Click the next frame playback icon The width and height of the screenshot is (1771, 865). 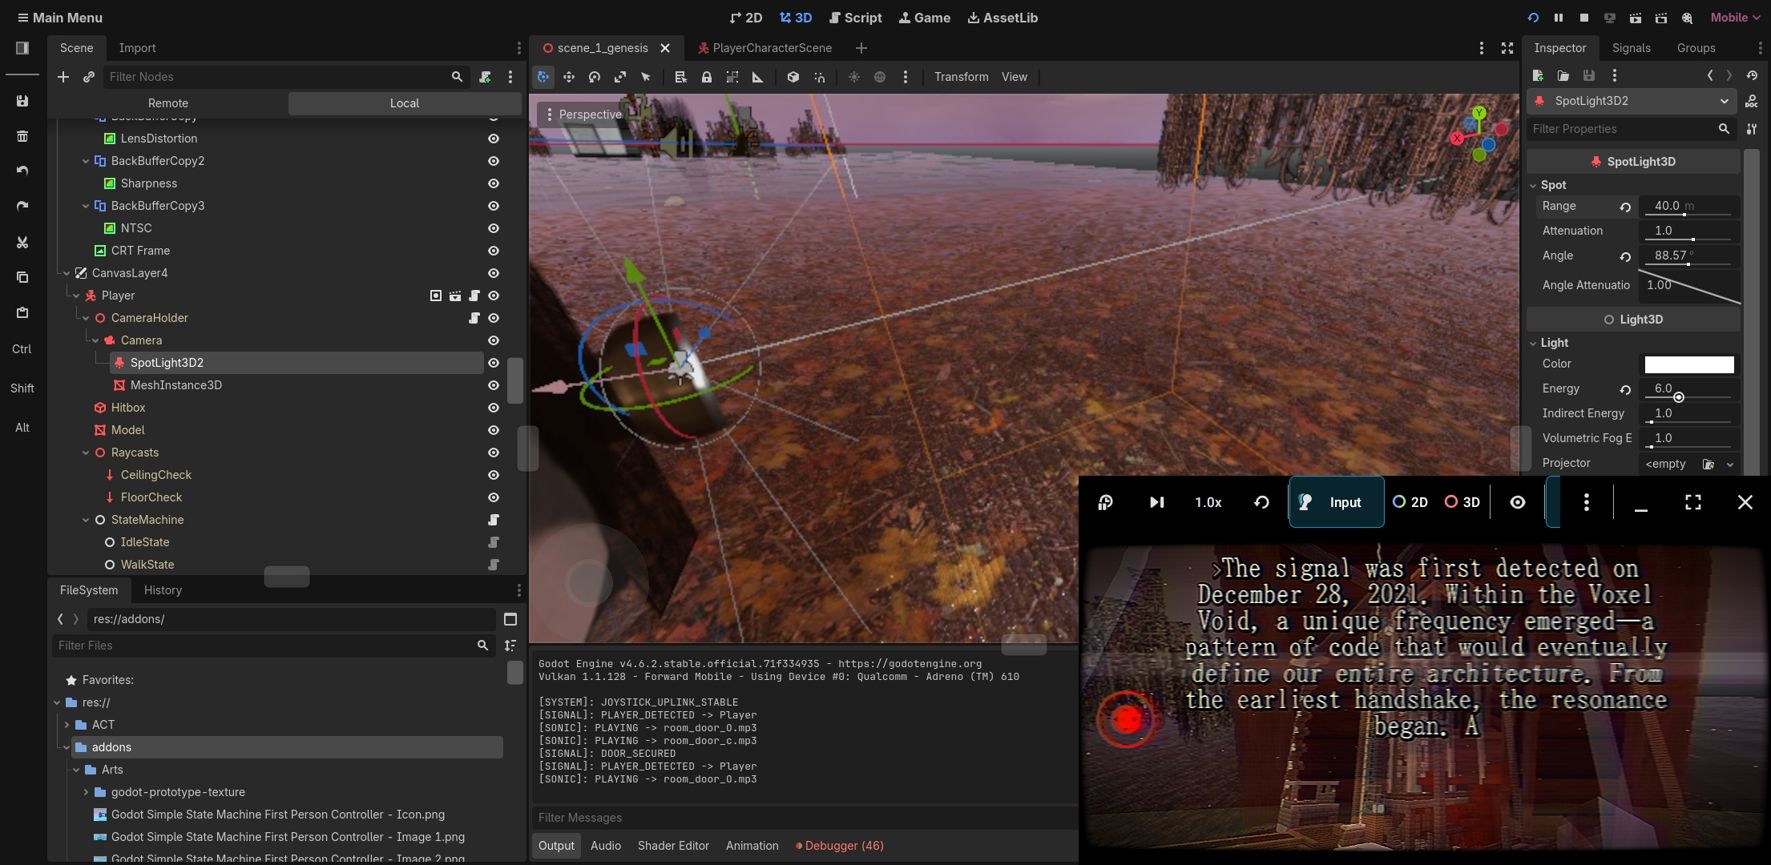coord(1156,502)
